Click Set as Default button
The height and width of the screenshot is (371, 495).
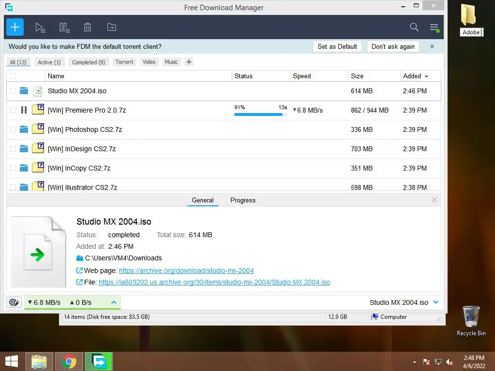(x=337, y=46)
